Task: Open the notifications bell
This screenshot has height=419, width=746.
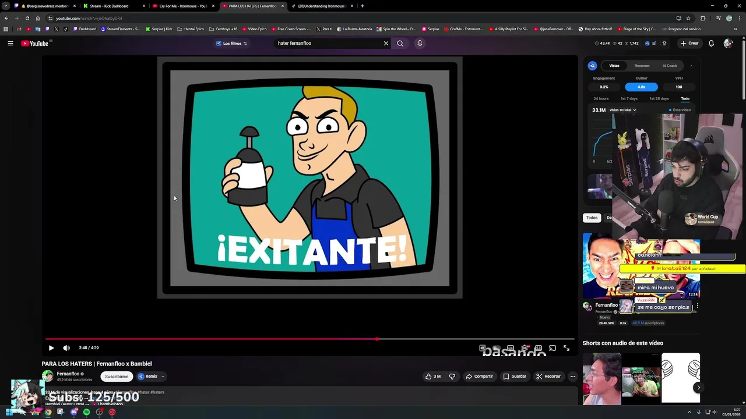Action: point(711,43)
